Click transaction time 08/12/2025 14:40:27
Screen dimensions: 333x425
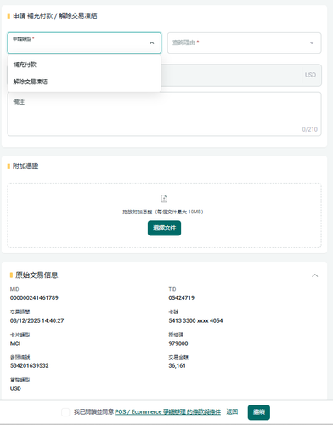[37, 320]
